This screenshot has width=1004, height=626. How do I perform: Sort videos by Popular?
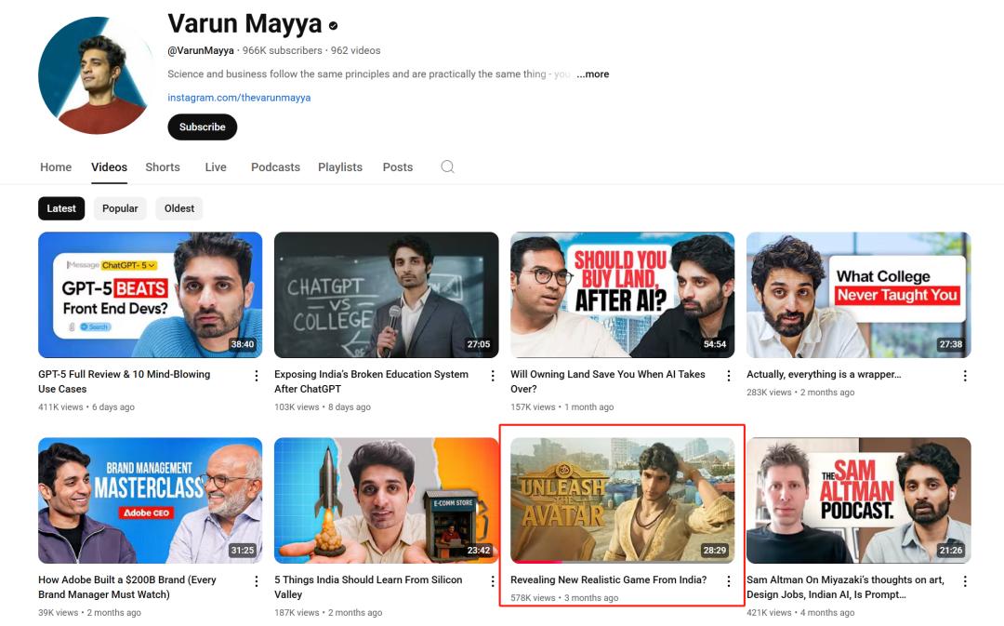coord(120,208)
